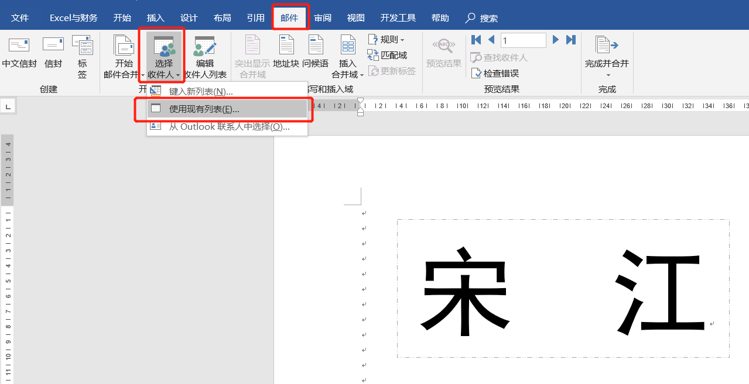Click the first-line indent ruler marker
Screen dimensions: 749x384
[x=360, y=101]
